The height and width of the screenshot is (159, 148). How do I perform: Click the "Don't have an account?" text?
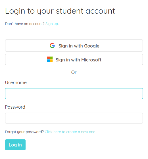coord(25,24)
